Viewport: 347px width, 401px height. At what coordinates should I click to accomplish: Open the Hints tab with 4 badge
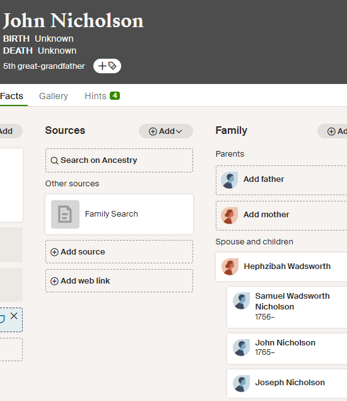(x=102, y=96)
